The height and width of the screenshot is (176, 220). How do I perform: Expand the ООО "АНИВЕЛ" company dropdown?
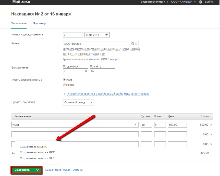coord(184,2)
